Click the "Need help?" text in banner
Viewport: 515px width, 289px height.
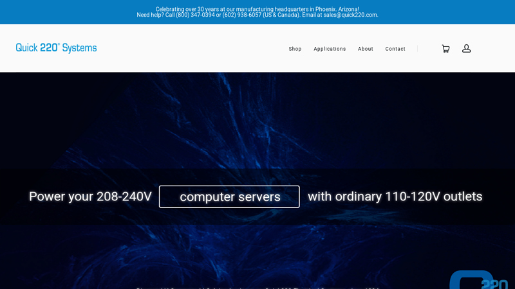click(150, 15)
